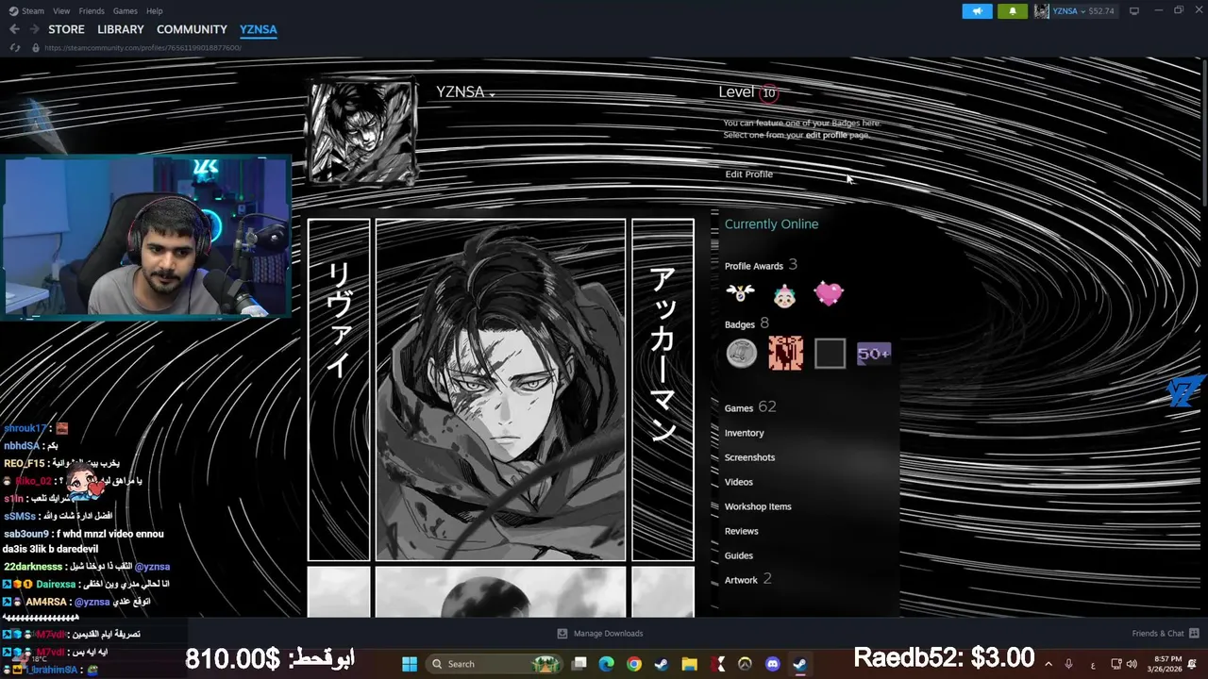Open the orange pixelated N badge
This screenshot has width=1208, height=679.
tap(785, 354)
